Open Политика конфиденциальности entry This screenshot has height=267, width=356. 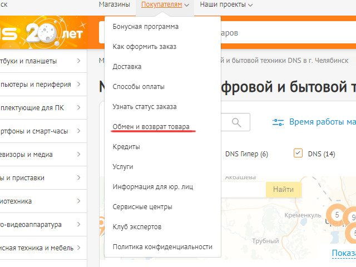(x=162, y=247)
